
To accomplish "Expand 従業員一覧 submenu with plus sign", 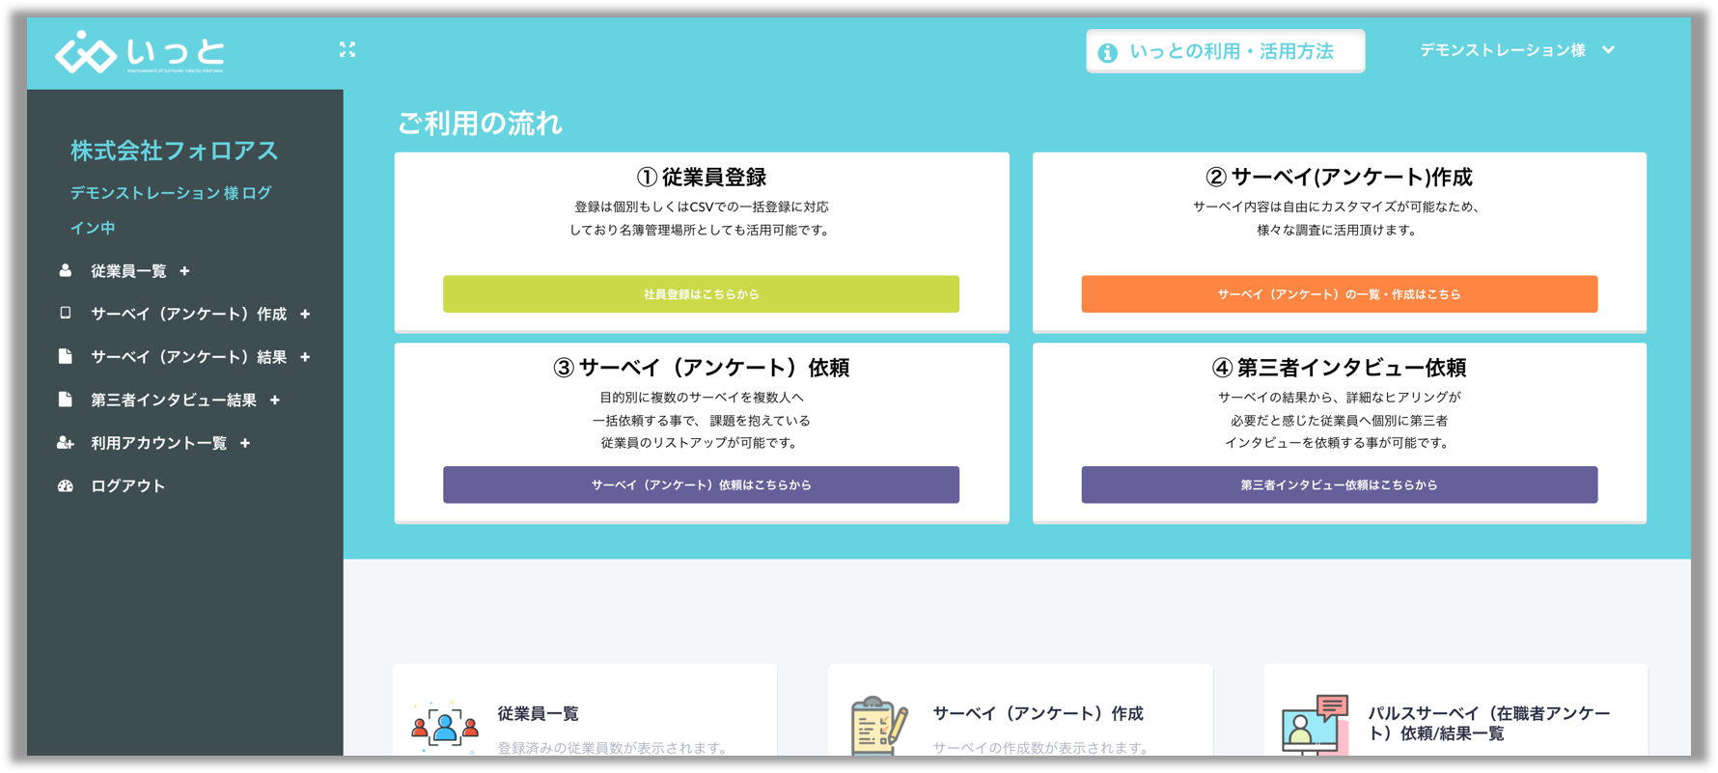I will pyautogui.click(x=184, y=271).
